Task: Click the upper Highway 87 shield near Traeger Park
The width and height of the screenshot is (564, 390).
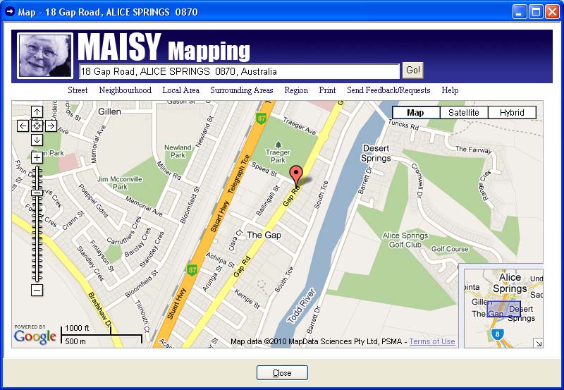Action: point(261,118)
